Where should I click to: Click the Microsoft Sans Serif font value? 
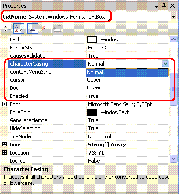[x=120, y=104]
